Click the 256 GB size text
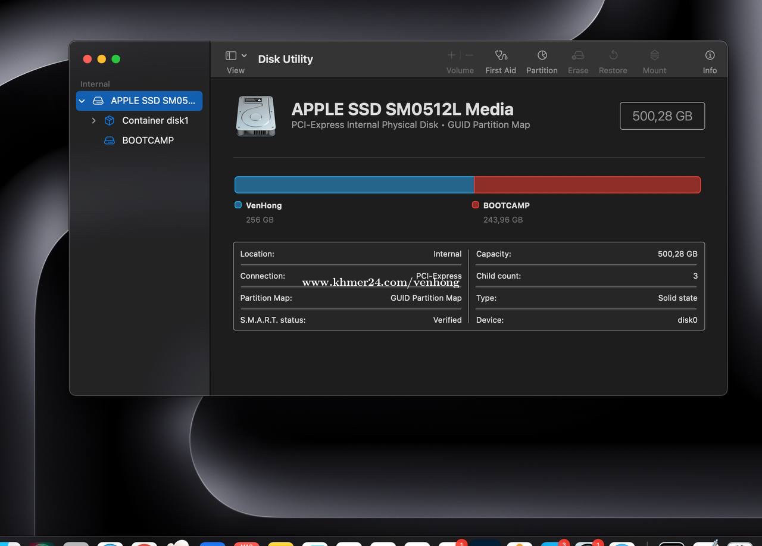 pos(260,220)
